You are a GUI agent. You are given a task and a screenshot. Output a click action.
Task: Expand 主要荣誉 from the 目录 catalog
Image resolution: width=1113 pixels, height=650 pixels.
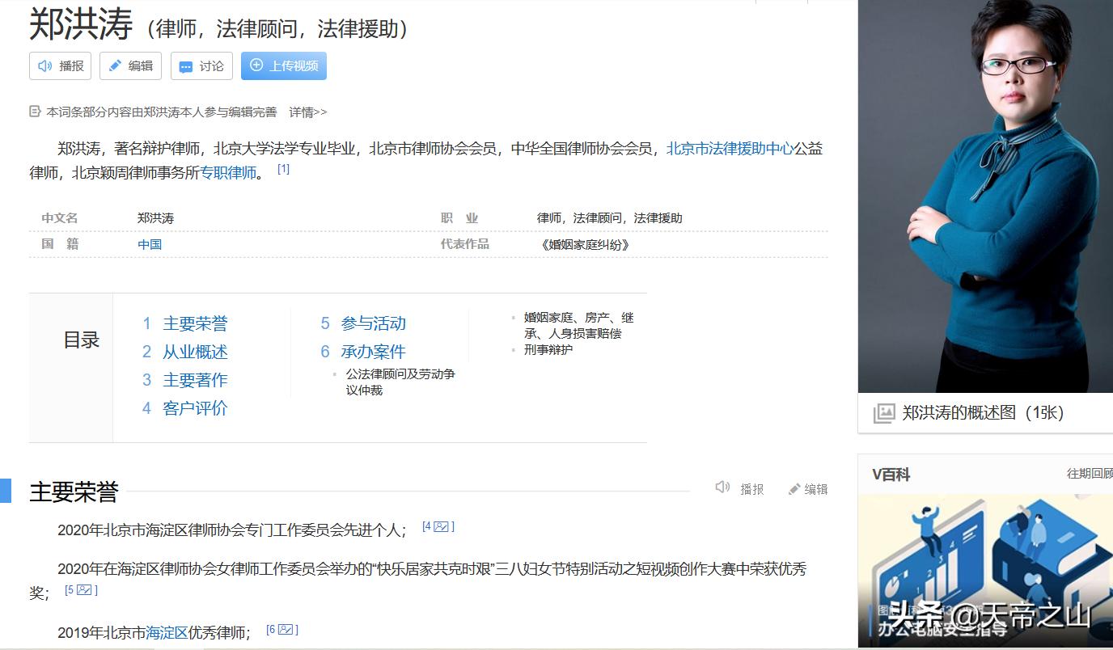point(194,323)
